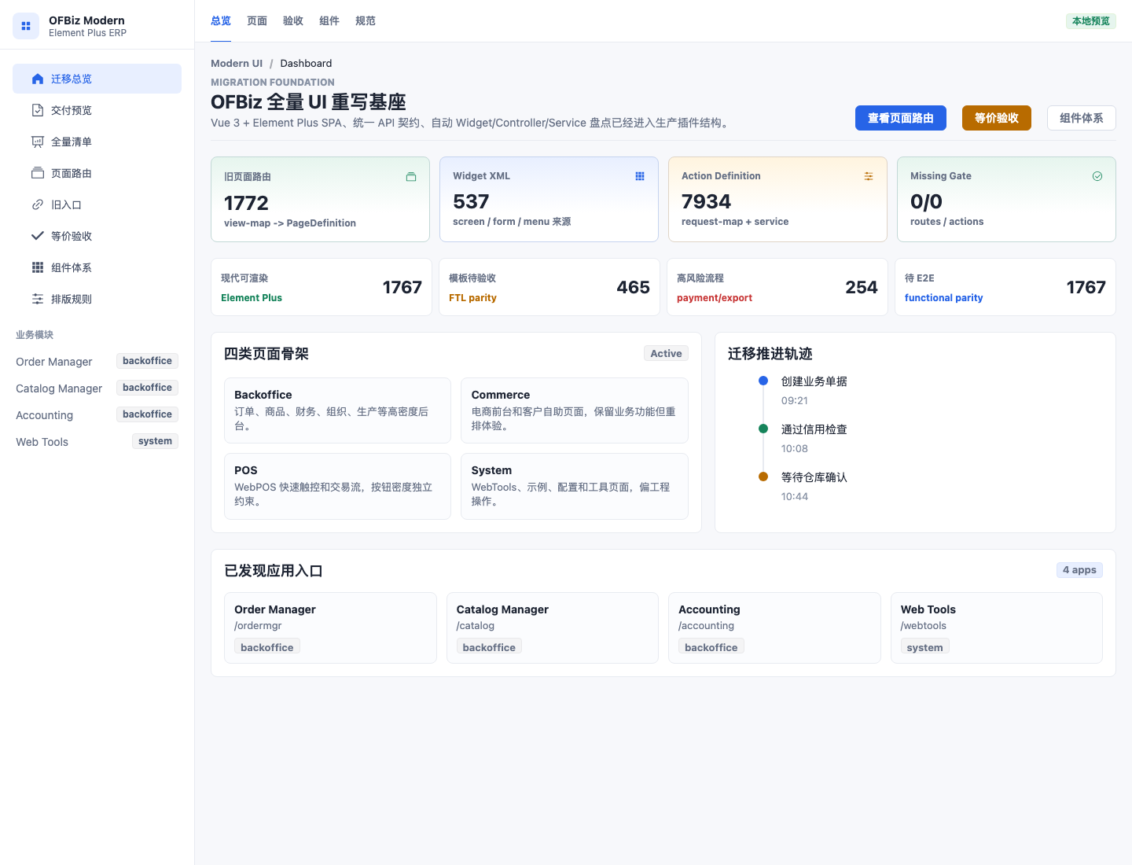
Task: Click the sliders icon in Action Definition card
Action: pyautogui.click(x=869, y=176)
